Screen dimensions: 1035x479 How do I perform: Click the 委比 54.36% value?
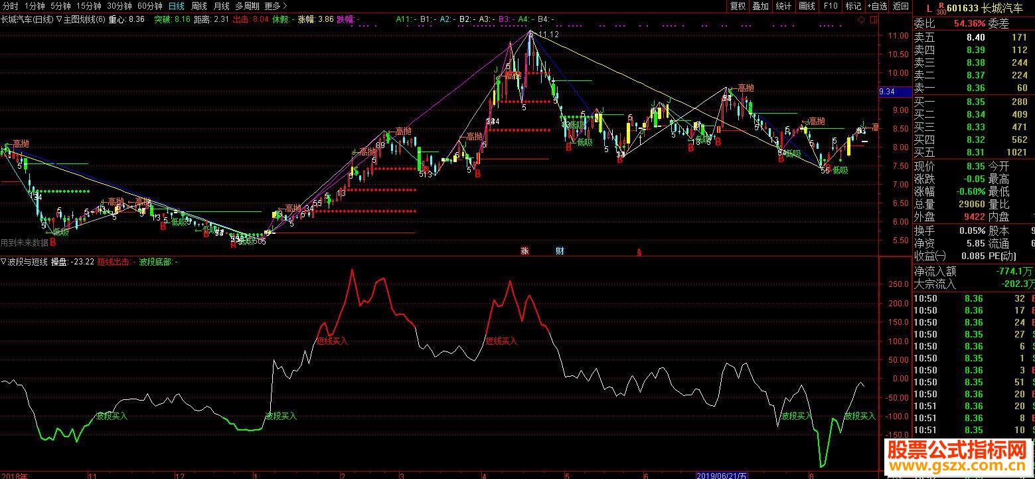pyautogui.click(x=970, y=23)
